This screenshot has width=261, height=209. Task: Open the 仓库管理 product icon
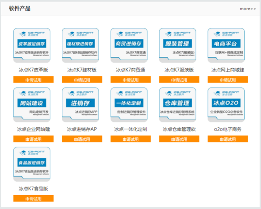click(x=177, y=105)
